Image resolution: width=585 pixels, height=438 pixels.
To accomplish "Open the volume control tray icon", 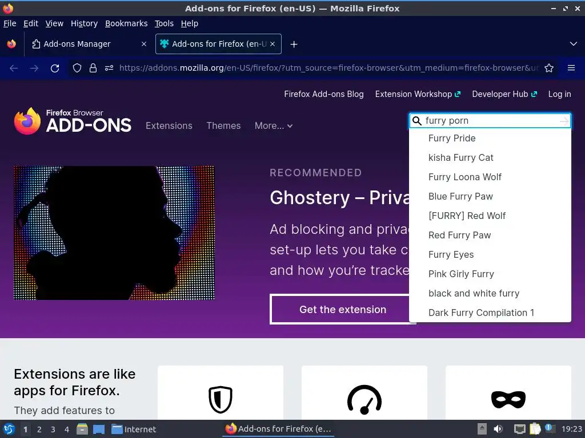I will 498,429.
